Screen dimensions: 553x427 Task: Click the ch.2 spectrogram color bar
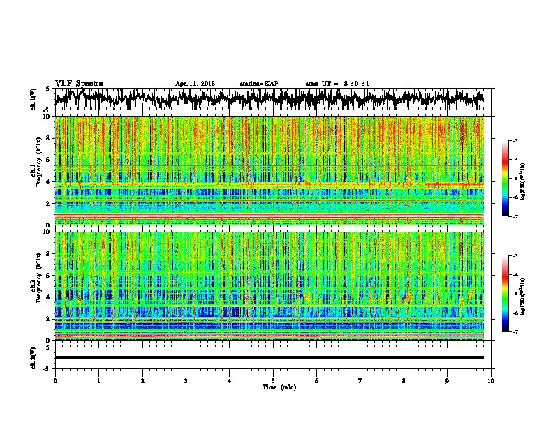(x=505, y=294)
